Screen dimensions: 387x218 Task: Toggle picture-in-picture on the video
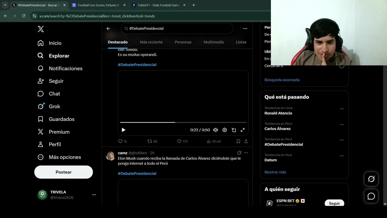click(234, 130)
